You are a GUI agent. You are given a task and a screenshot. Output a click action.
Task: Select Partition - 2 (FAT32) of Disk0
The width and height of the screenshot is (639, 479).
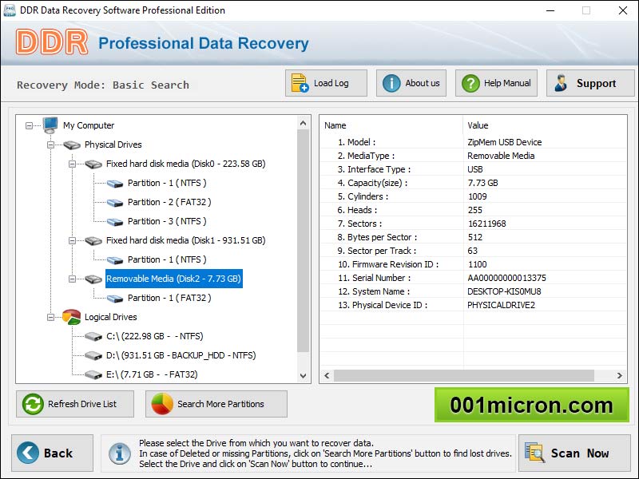(167, 202)
